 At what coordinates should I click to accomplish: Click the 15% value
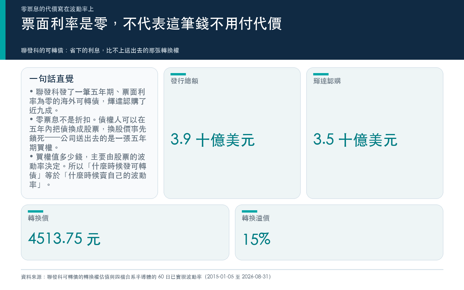click(256, 239)
